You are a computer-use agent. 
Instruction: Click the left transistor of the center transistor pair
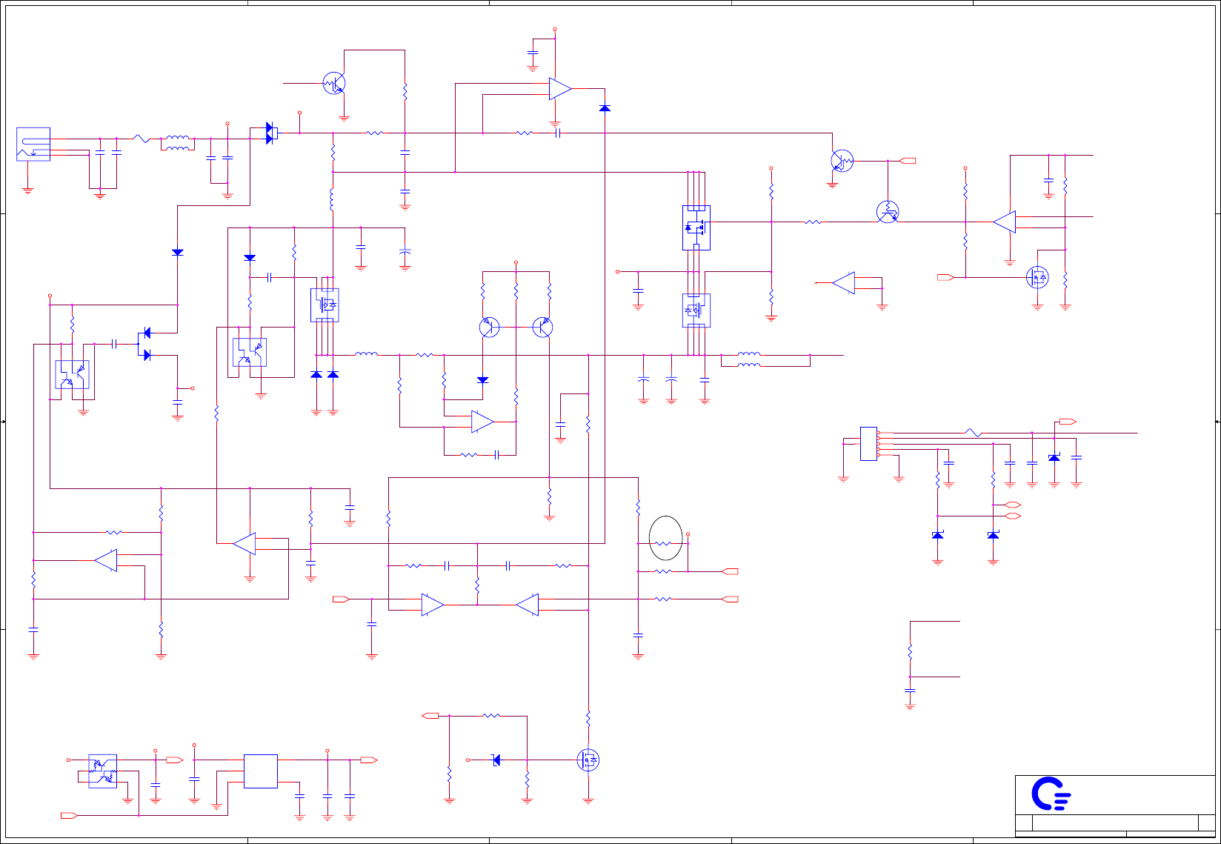(489, 327)
